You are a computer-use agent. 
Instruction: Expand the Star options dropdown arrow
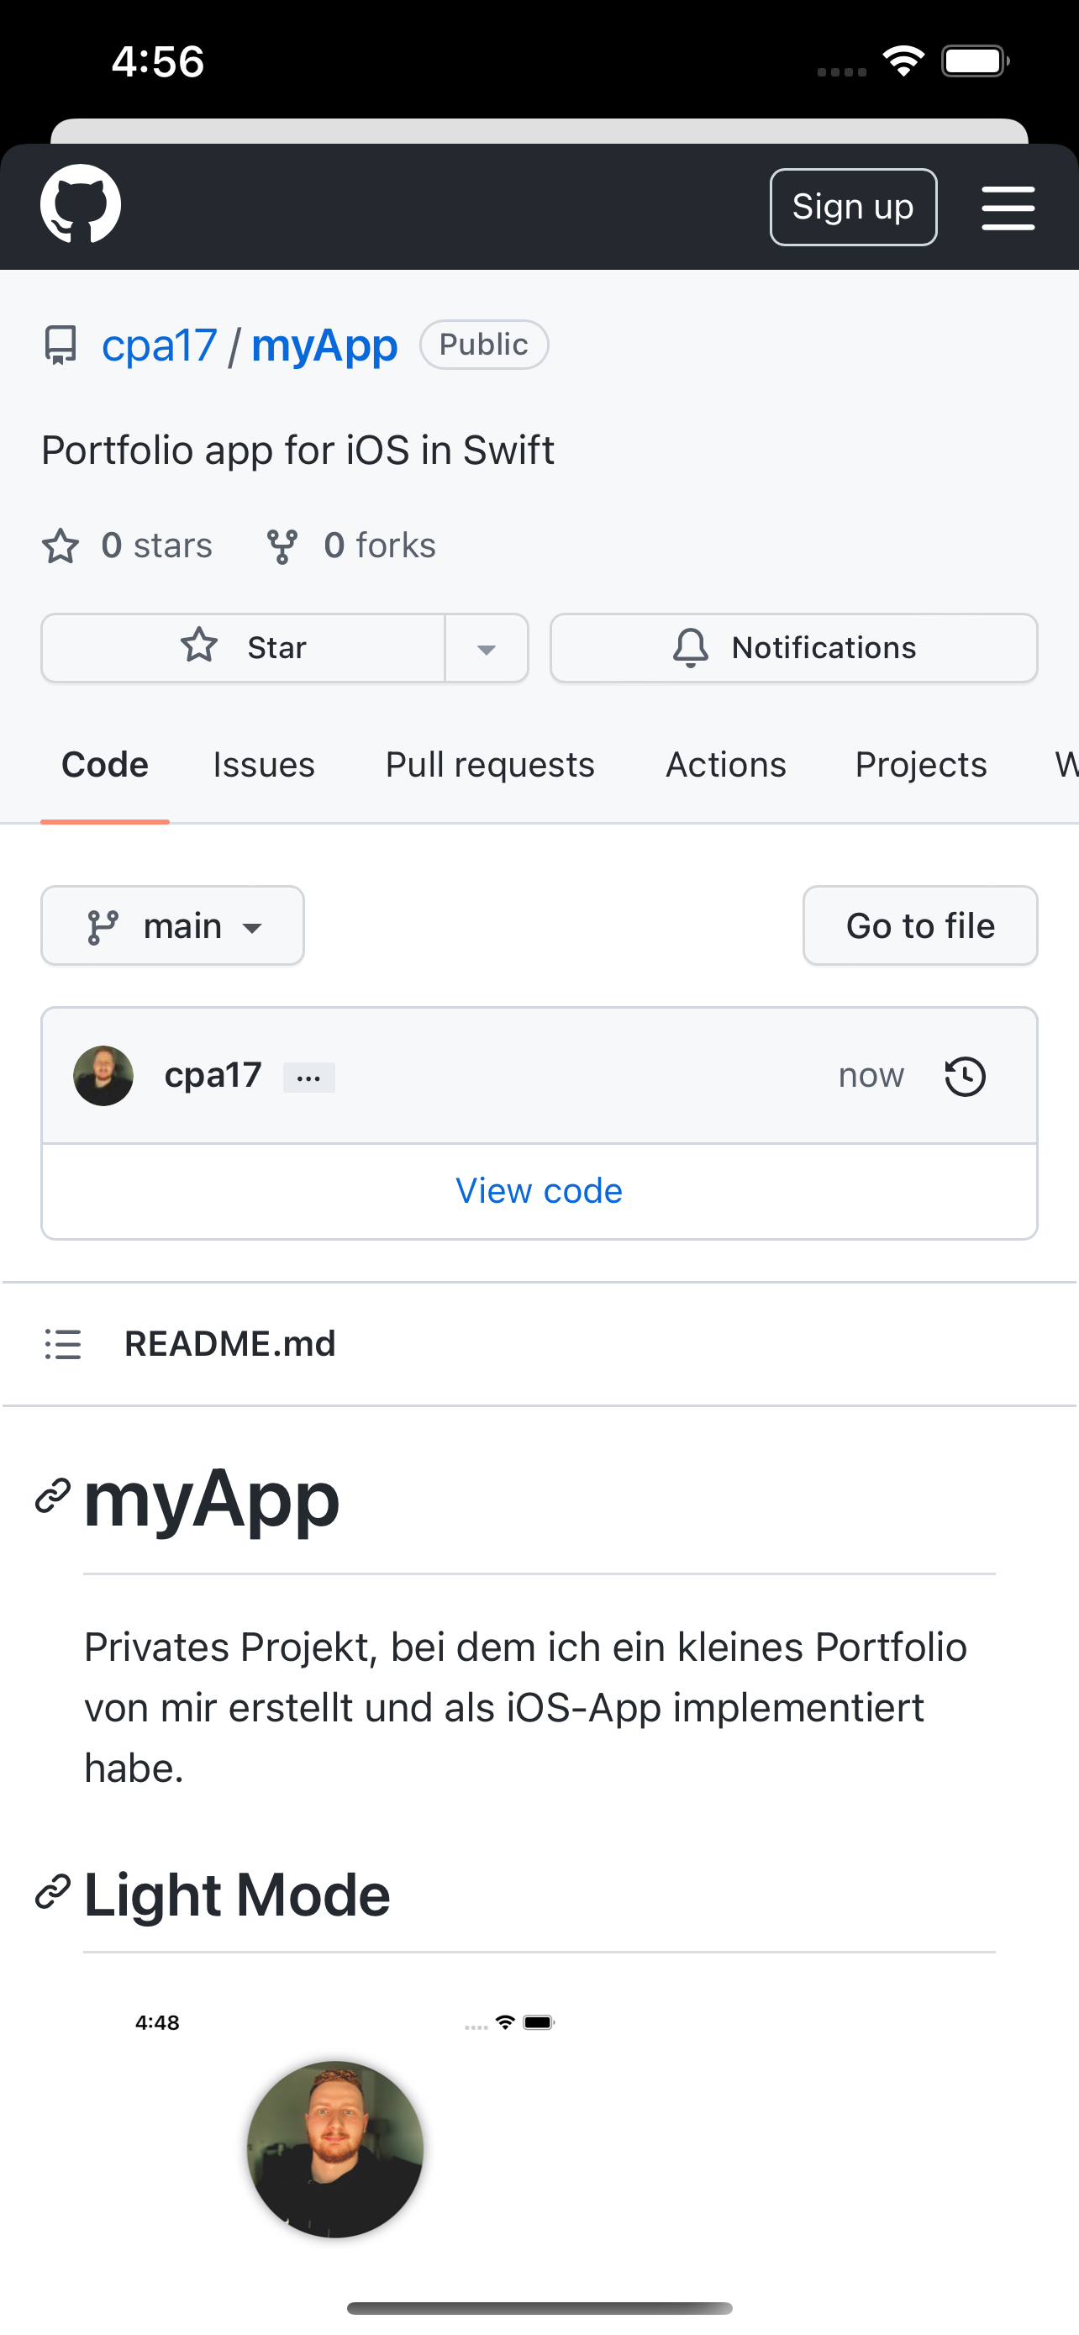pyautogui.click(x=487, y=648)
